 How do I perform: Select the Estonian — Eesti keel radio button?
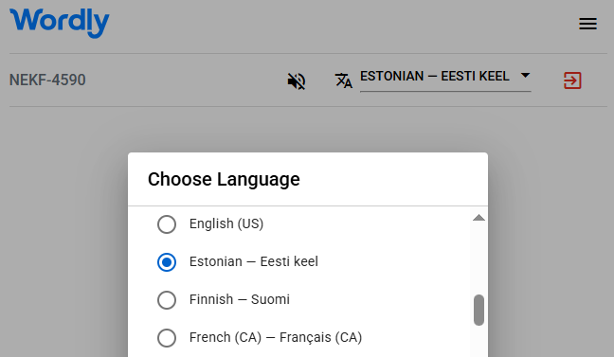167,262
